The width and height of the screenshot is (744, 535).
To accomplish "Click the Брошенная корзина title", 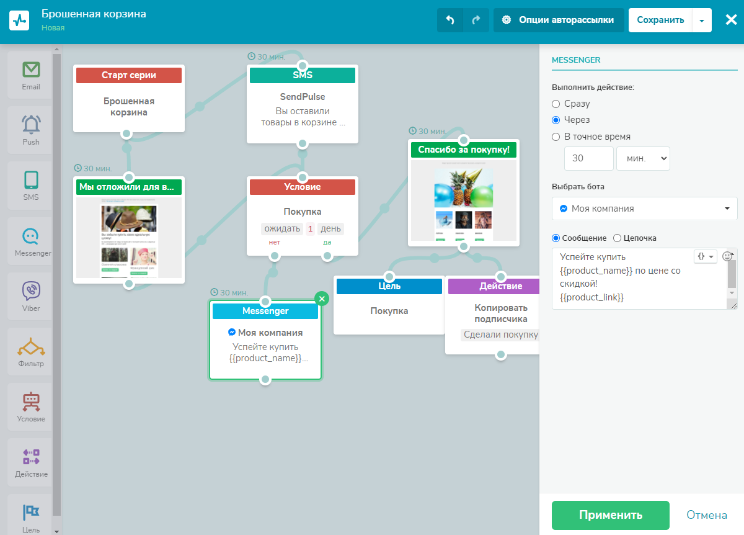I will coord(94,14).
